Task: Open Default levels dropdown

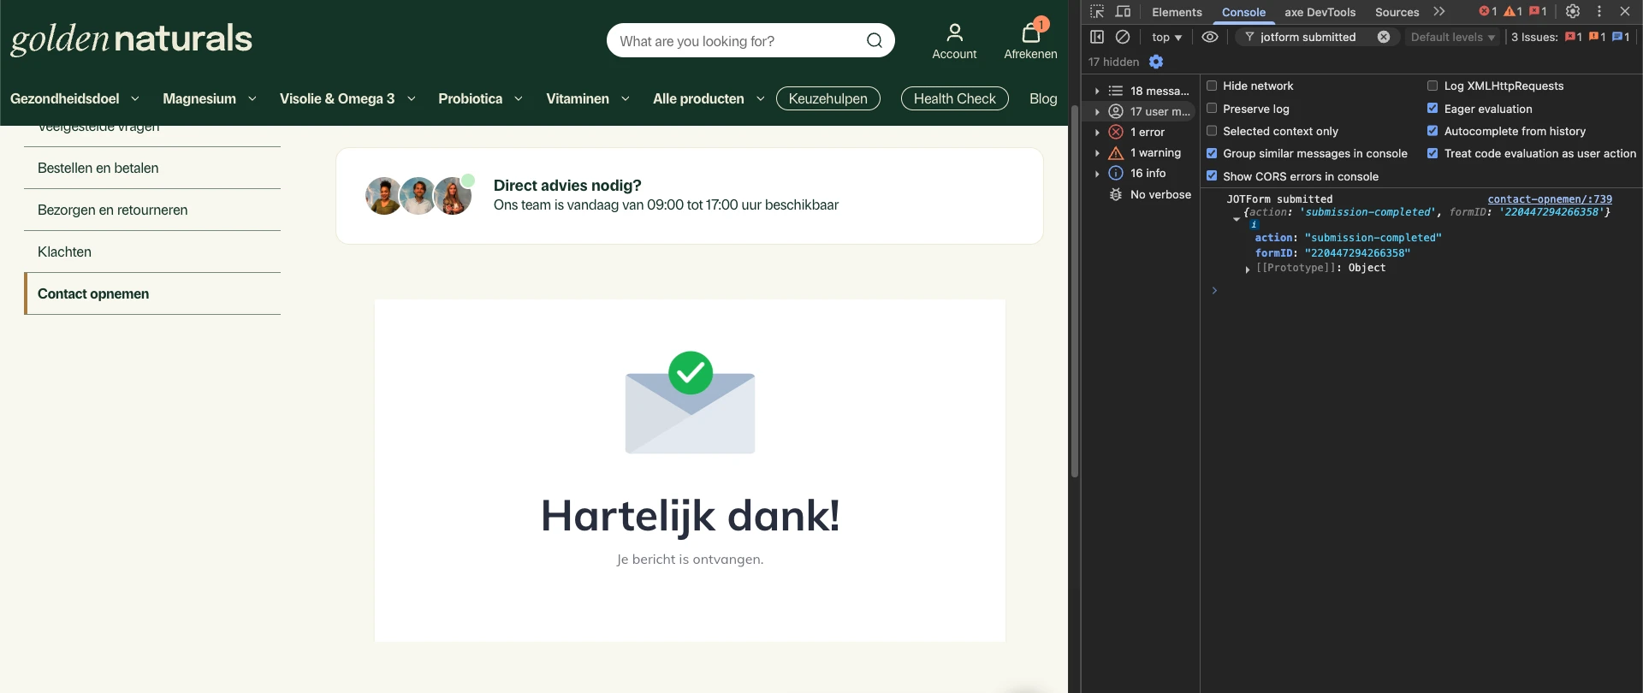Action: click(1452, 37)
